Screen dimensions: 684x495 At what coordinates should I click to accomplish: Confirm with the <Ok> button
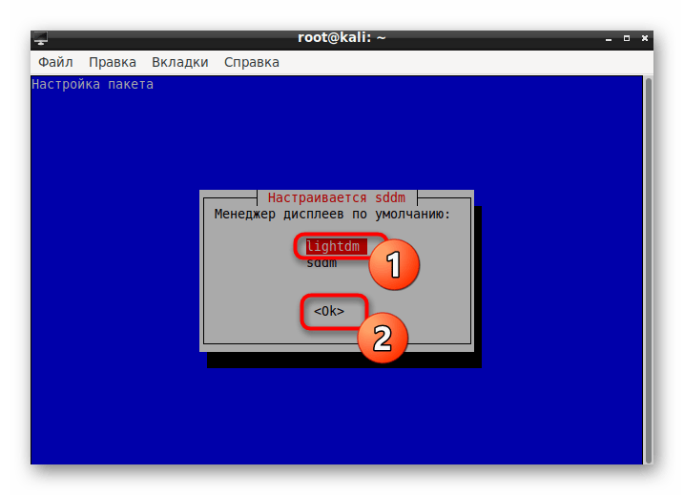click(x=329, y=311)
